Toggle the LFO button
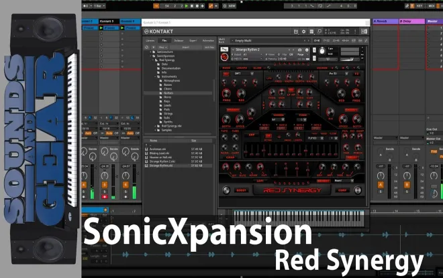 click(269, 78)
